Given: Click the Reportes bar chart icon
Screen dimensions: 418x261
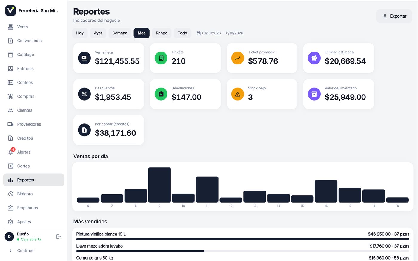Looking at the screenshot, I should (x=10, y=180).
